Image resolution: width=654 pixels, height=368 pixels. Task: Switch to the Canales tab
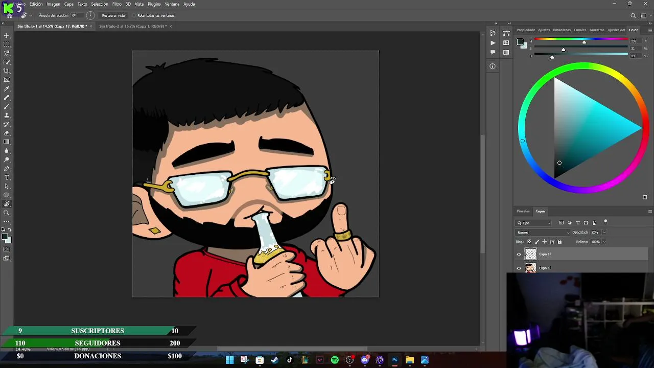tap(580, 30)
